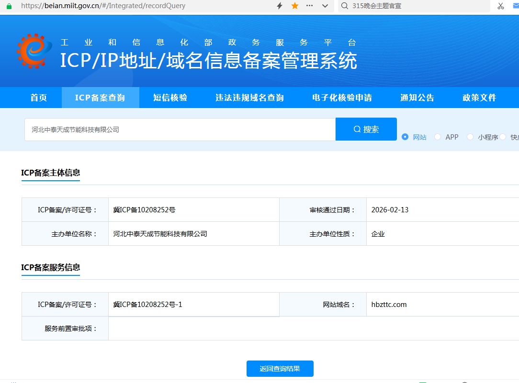Click the orange bookmark star icon
The width and height of the screenshot is (519, 383).
[295, 6]
